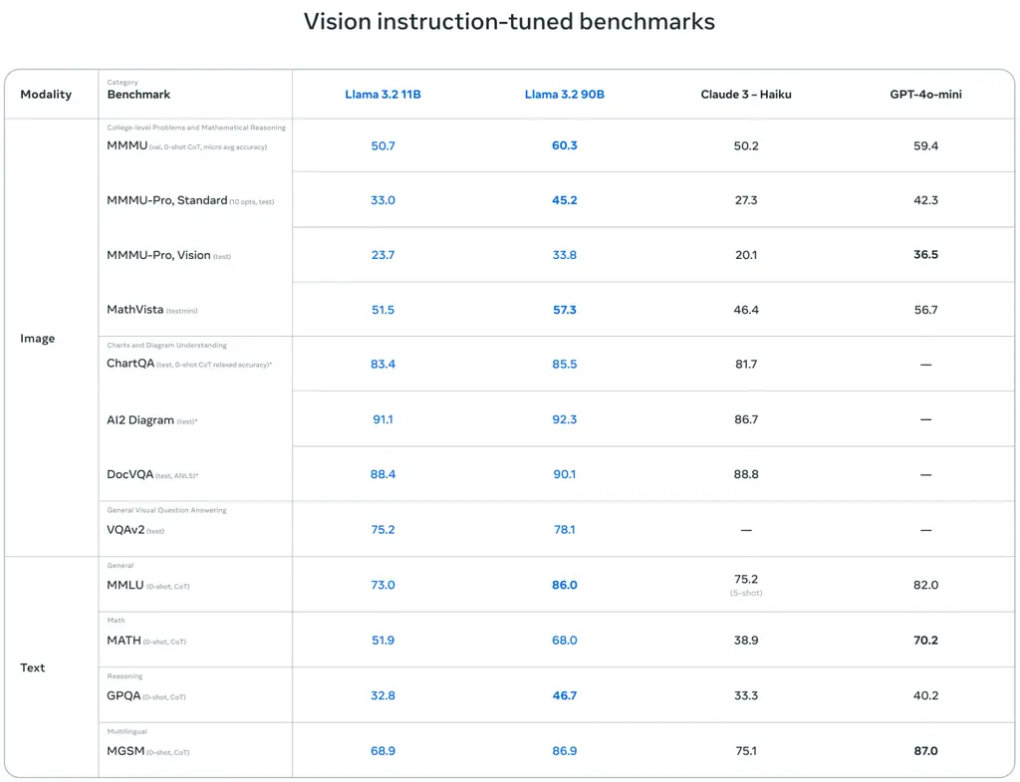Image resolution: width=1020 pixels, height=782 pixels.
Task: Click the "Llama 3.2 11B" column header
Action: 383,95
